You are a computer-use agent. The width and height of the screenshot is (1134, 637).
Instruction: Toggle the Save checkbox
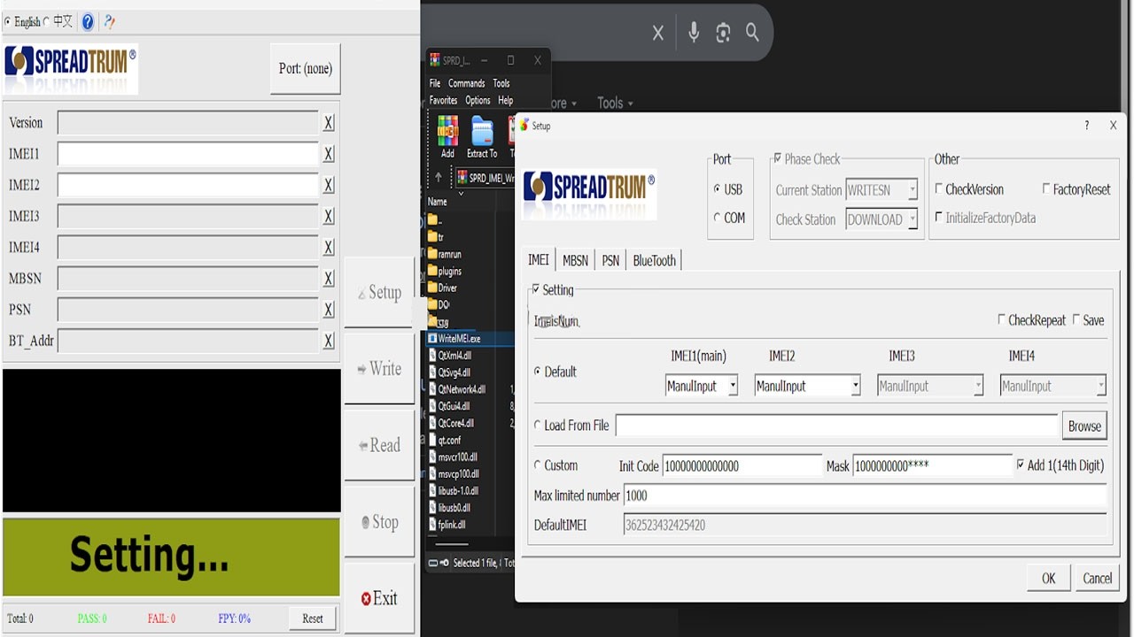pos(1076,319)
